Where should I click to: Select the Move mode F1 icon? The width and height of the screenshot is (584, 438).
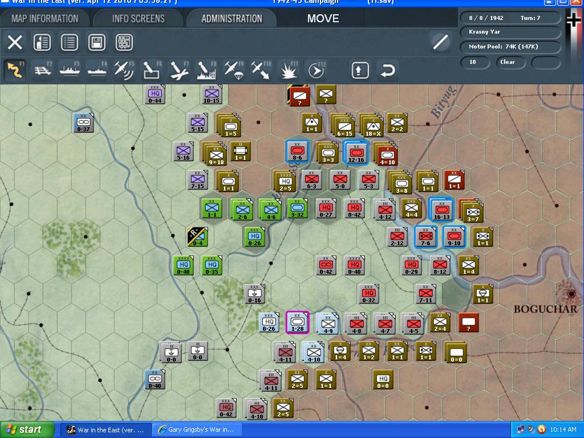click(15, 70)
